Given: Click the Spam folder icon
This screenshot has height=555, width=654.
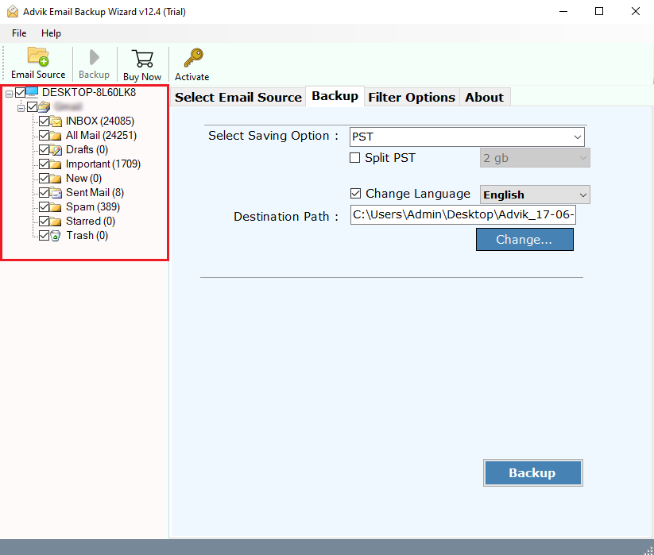Looking at the screenshot, I should point(56,207).
